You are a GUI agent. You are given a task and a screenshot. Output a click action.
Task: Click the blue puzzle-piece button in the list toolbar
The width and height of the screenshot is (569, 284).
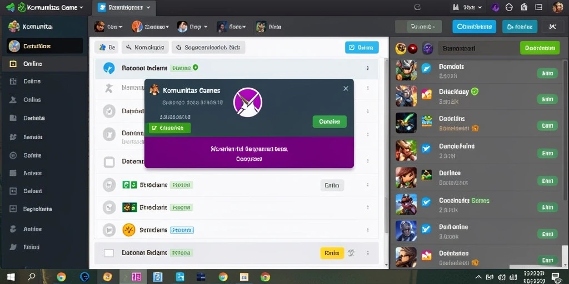coord(106,47)
